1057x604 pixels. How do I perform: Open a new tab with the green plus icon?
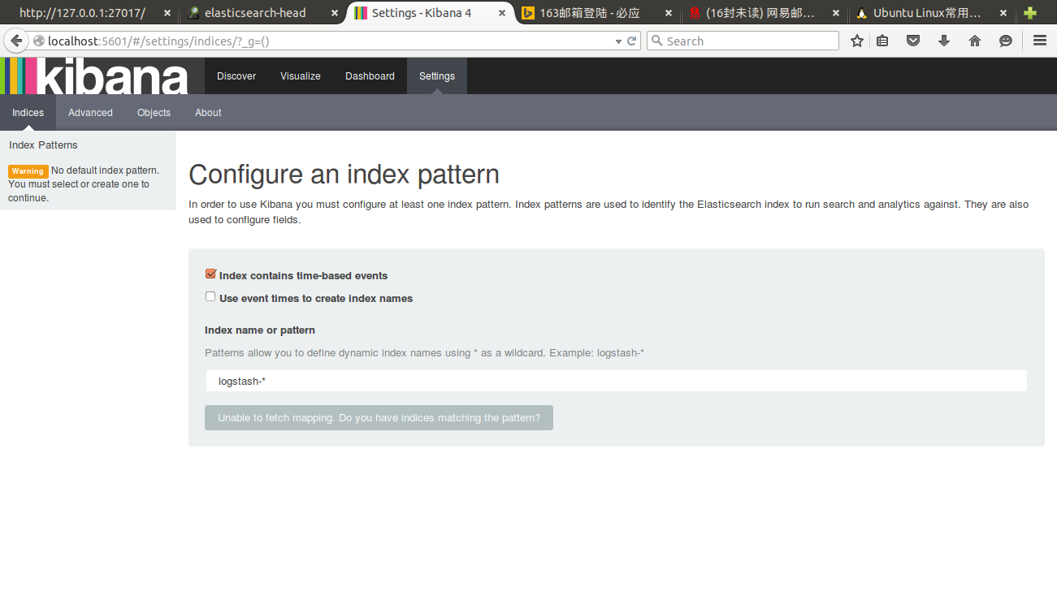pos(1030,13)
